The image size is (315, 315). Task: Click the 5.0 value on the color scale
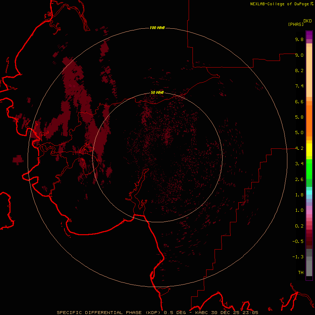click(299, 133)
